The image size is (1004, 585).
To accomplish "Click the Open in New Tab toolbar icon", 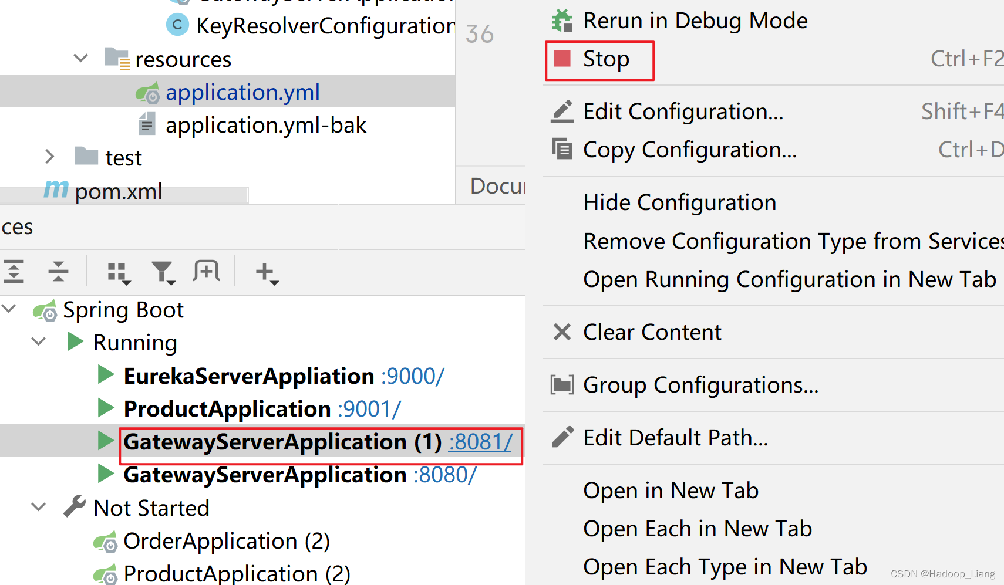I will point(206,271).
